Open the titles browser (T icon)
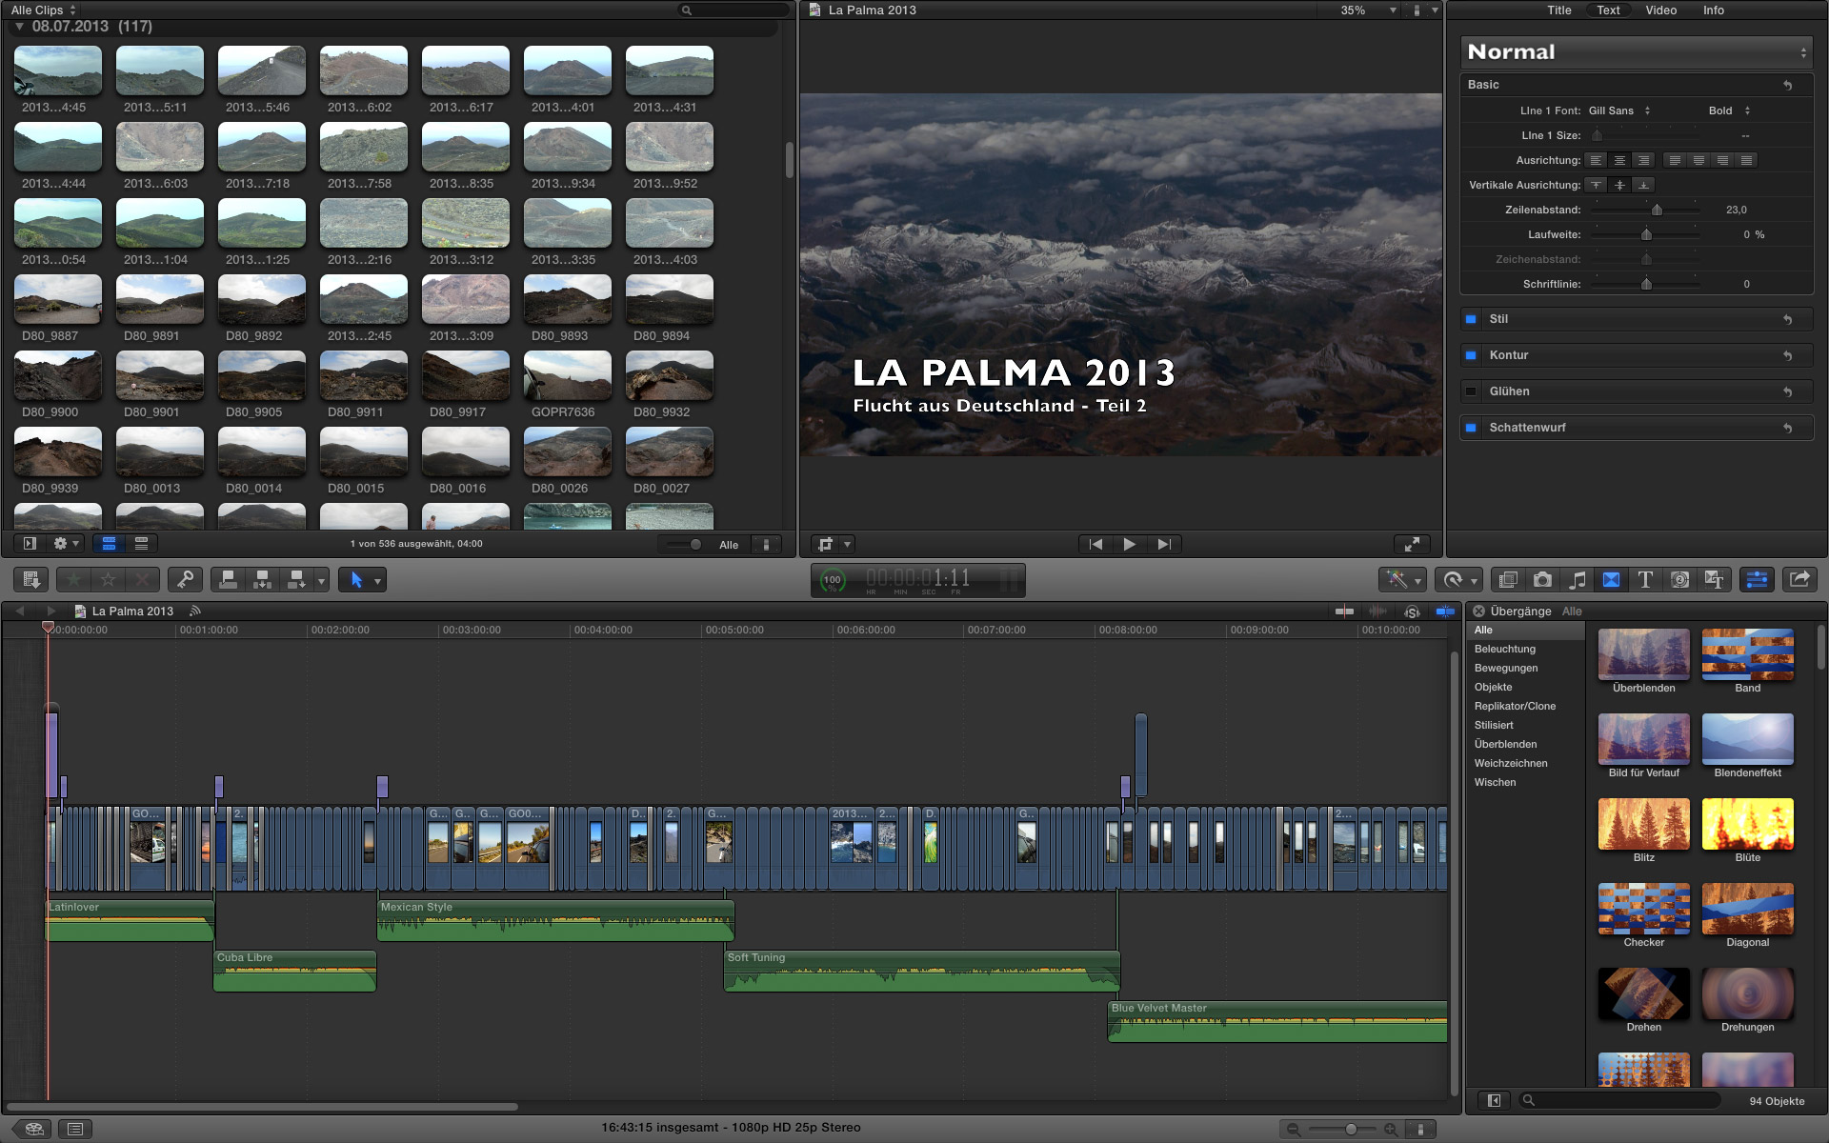Viewport: 1829px width, 1143px height. point(1645,580)
